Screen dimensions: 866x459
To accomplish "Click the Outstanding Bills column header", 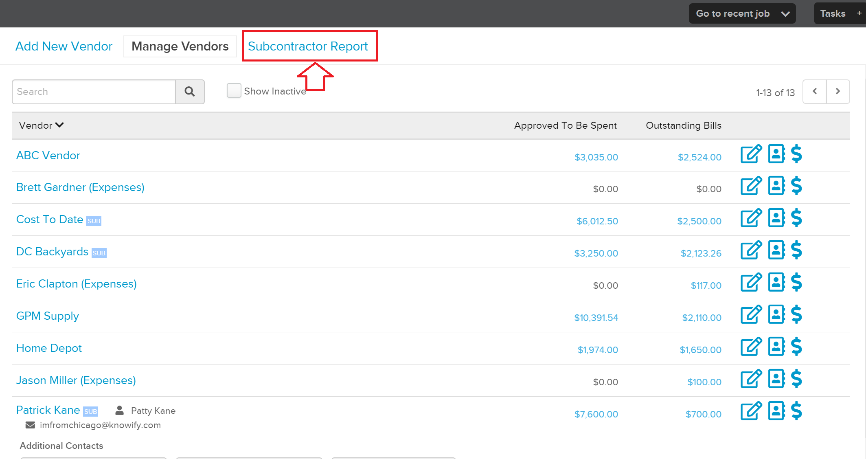I will click(684, 125).
